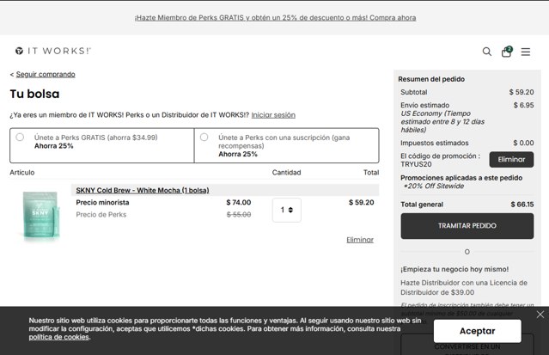Click the SKNY Cold Brew product thumbnail
Screen dimensions: 549x355
[40, 215]
